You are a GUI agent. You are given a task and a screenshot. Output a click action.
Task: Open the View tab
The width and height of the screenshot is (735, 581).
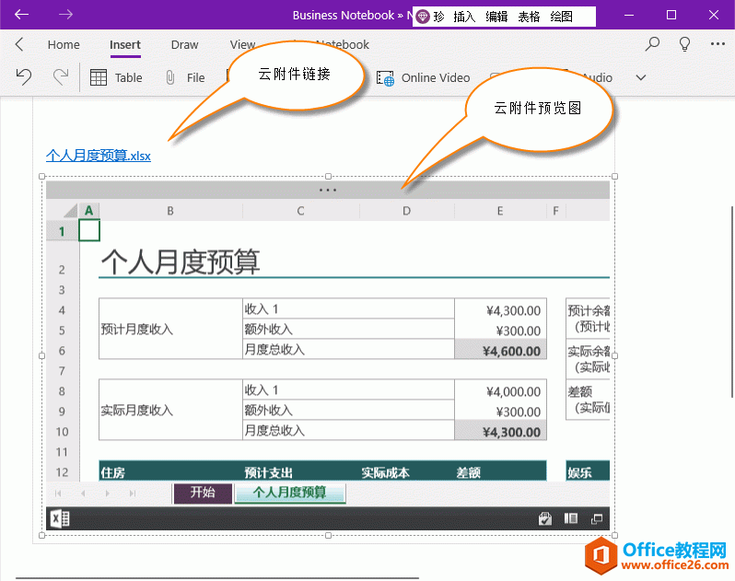click(x=242, y=44)
